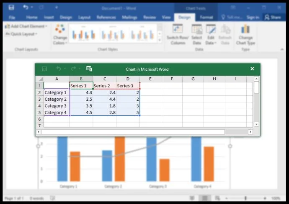289x204 pixels.
Task: Select the column E header
Action: pos(150,79)
